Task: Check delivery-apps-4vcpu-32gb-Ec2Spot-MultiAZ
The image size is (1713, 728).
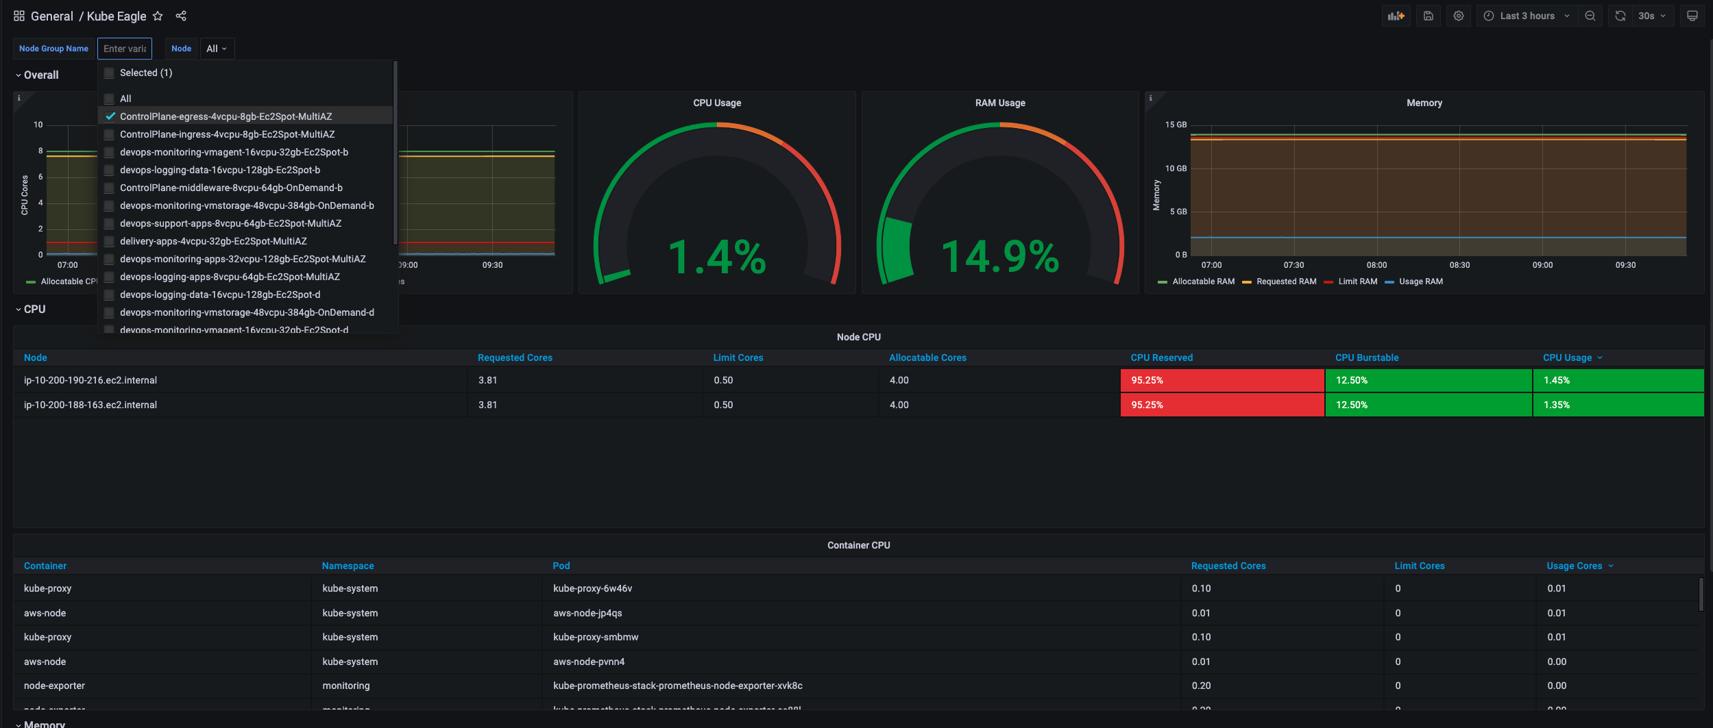Action: pos(109,241)
